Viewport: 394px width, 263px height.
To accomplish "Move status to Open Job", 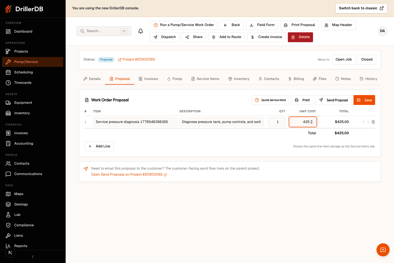I will [344, 59].
